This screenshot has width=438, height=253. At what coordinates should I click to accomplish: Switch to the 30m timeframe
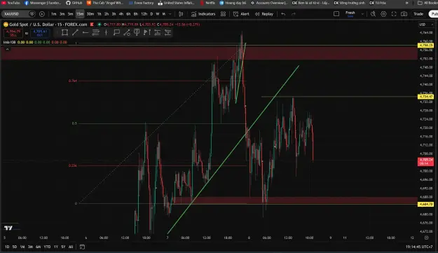point(90,14)
